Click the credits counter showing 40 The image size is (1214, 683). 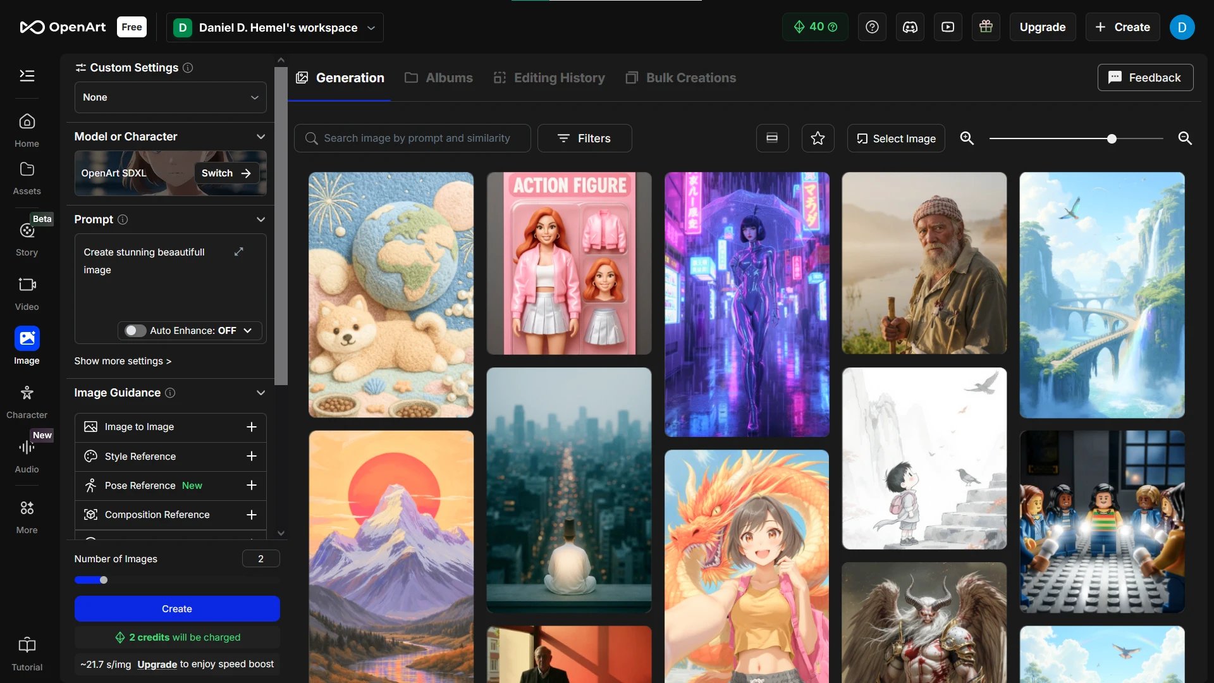point(814,27)
